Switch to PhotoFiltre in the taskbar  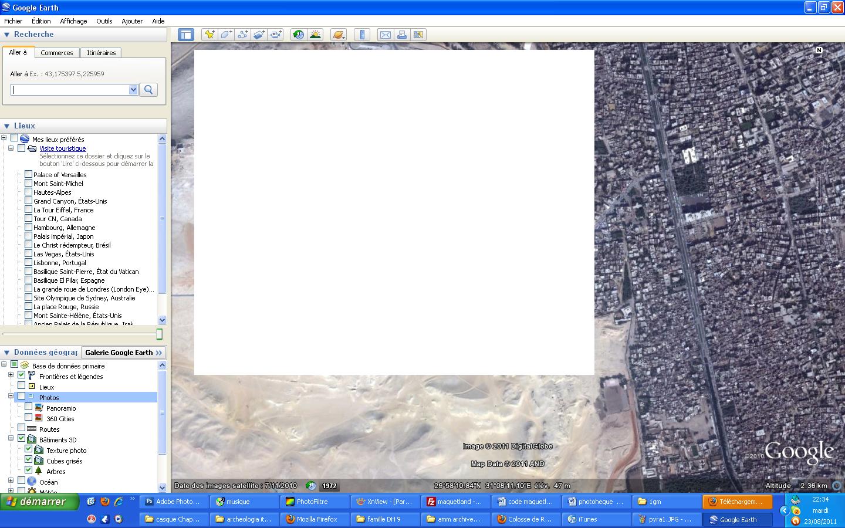pyautogui.click(x=314, y=502)
